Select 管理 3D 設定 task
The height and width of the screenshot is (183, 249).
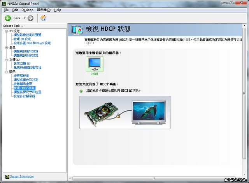[x=22, y=39]
